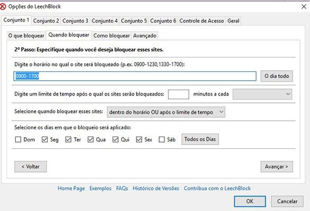This screenshot has height=211, width=310.
Task: Focus the block time period input field
Action: tap(135, 76)
